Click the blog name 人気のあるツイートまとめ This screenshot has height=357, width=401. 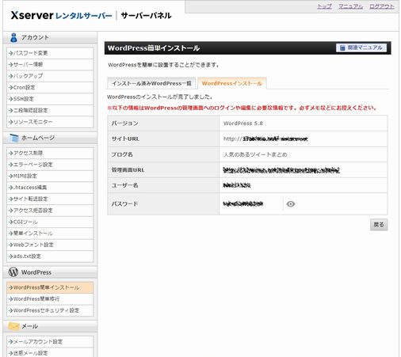pos(255,154)
